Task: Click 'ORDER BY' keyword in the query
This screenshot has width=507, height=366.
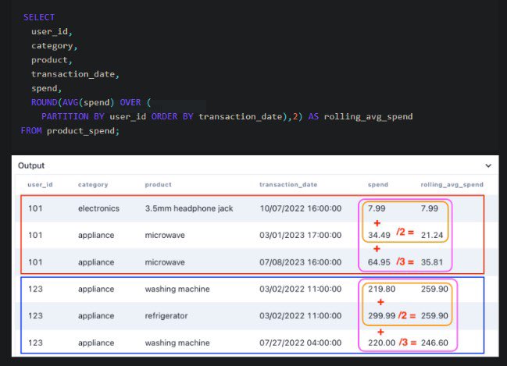Action: 172,116
